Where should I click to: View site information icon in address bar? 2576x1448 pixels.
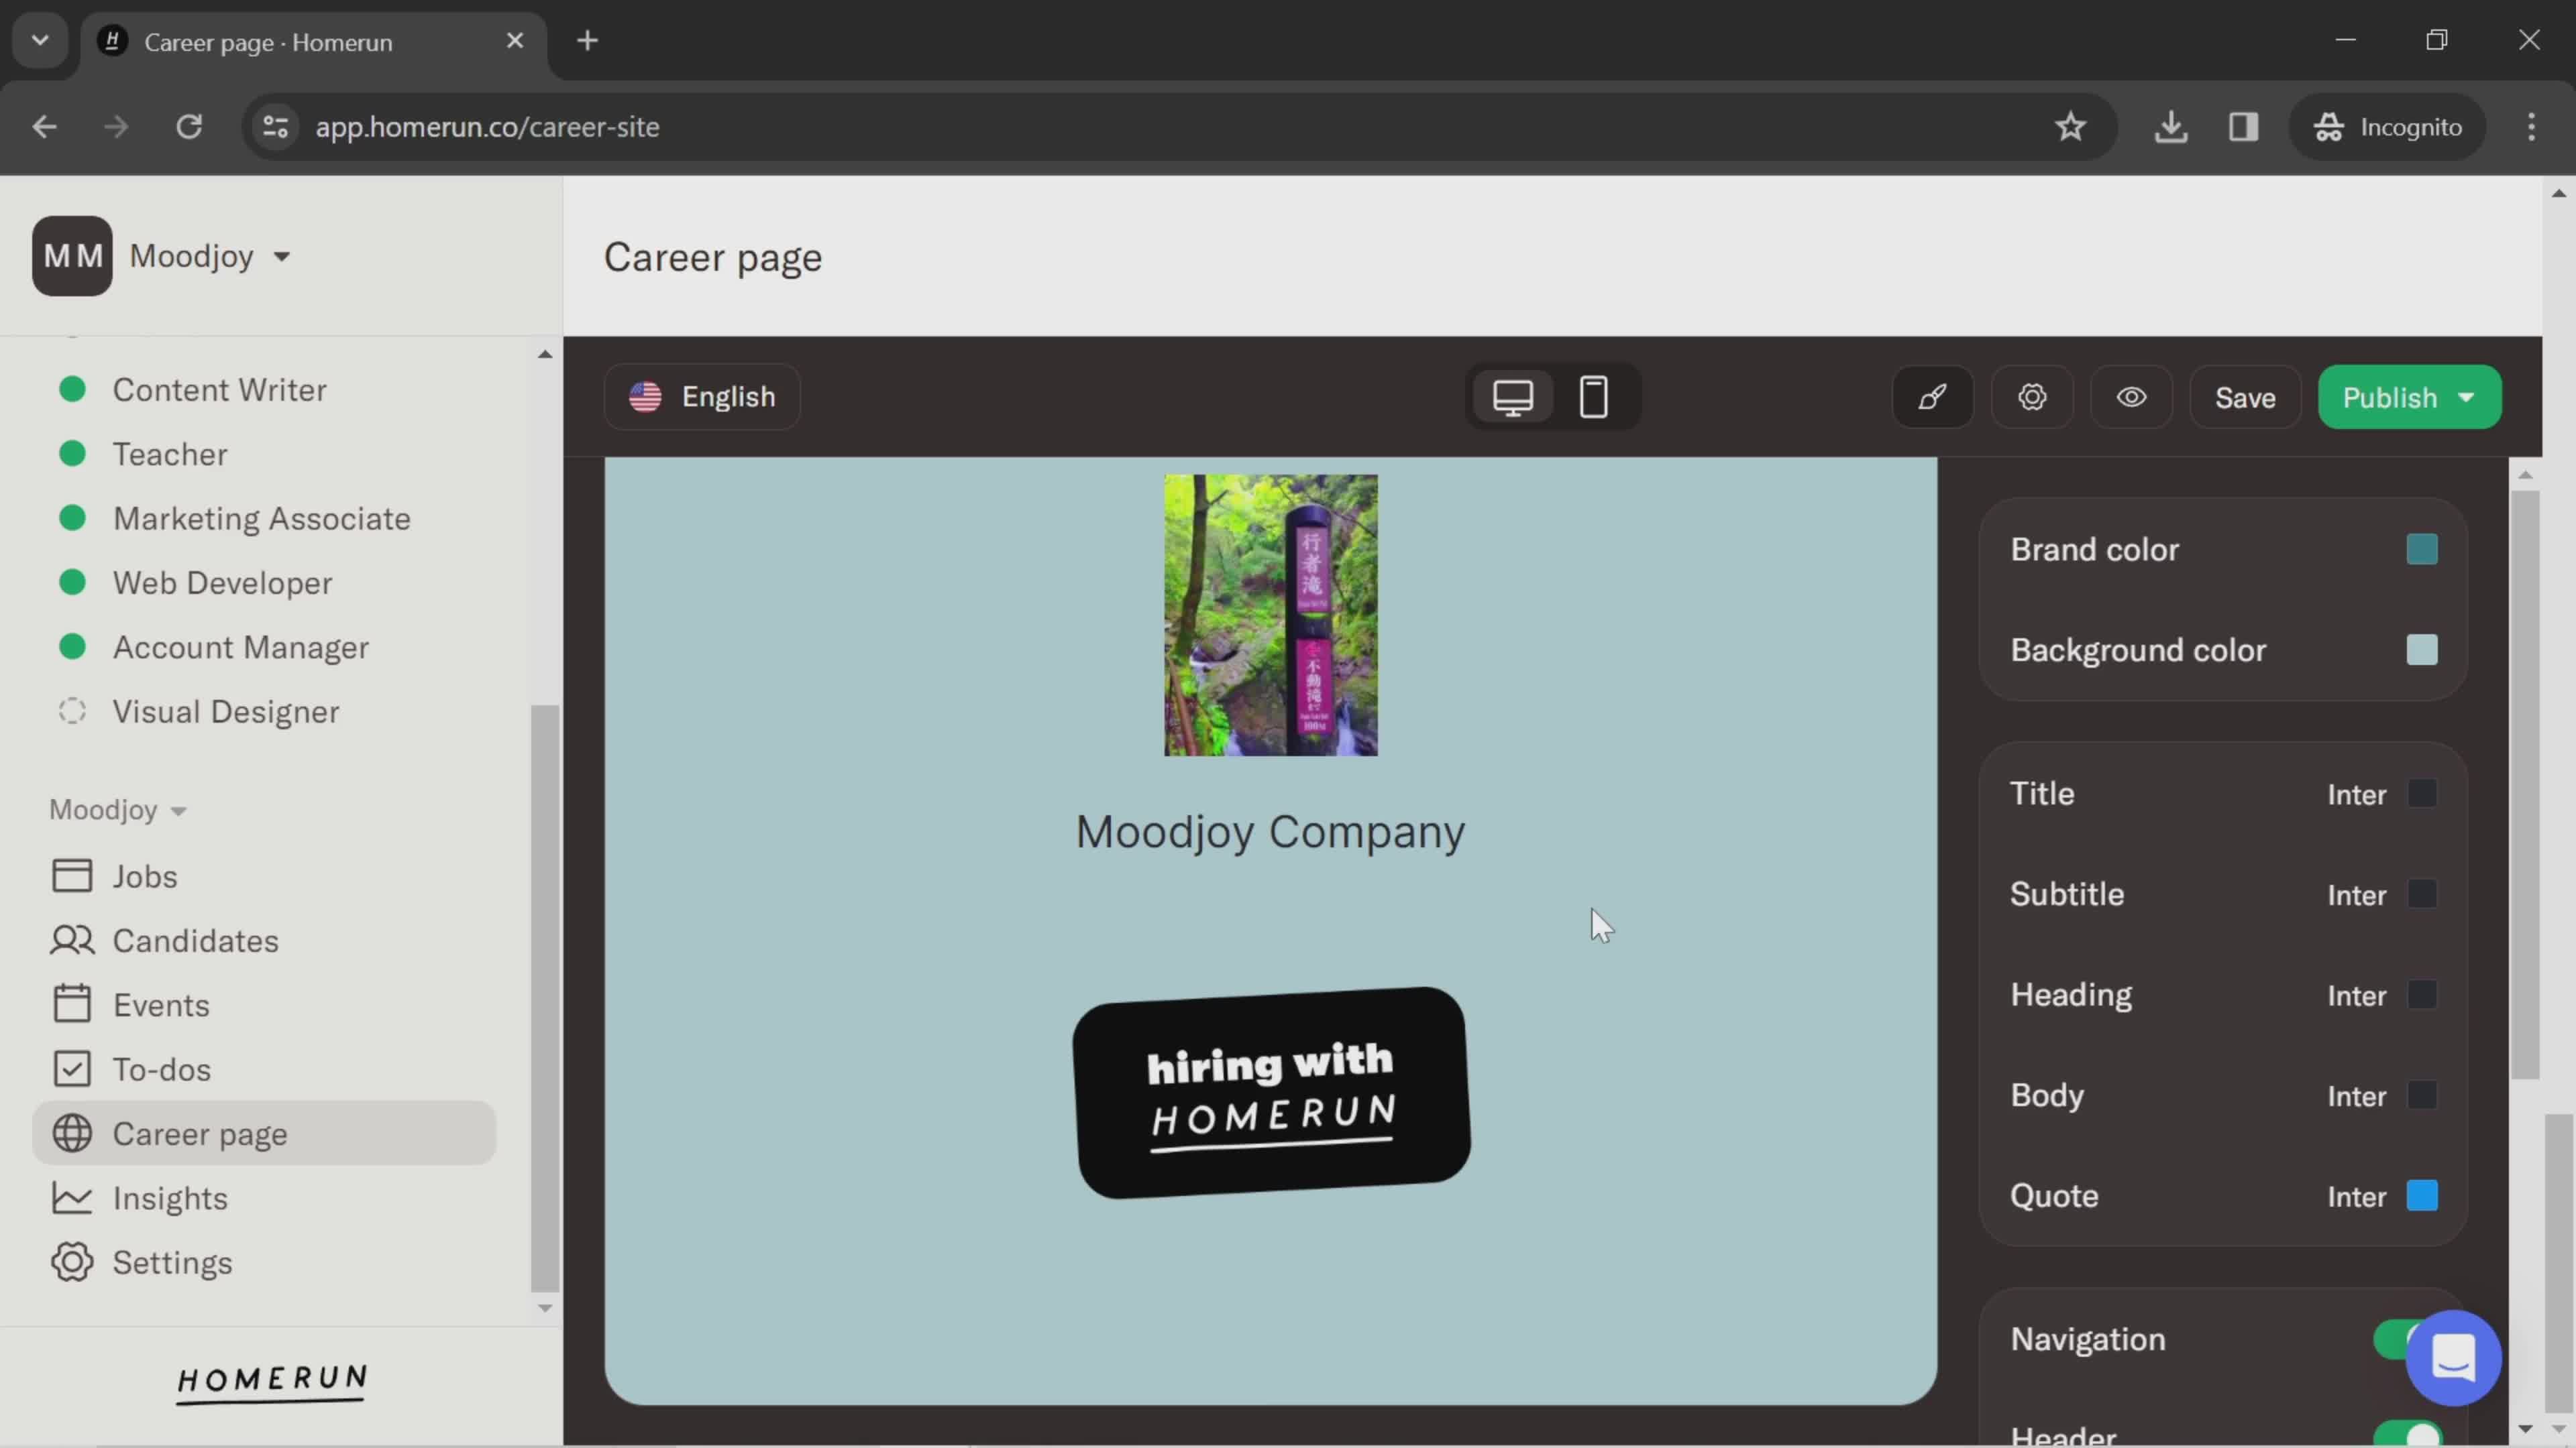276,127
